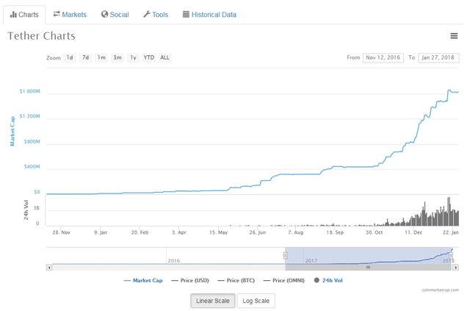Click the $800M axis label
The image size is (470, 311).
(x=32, y=141)
